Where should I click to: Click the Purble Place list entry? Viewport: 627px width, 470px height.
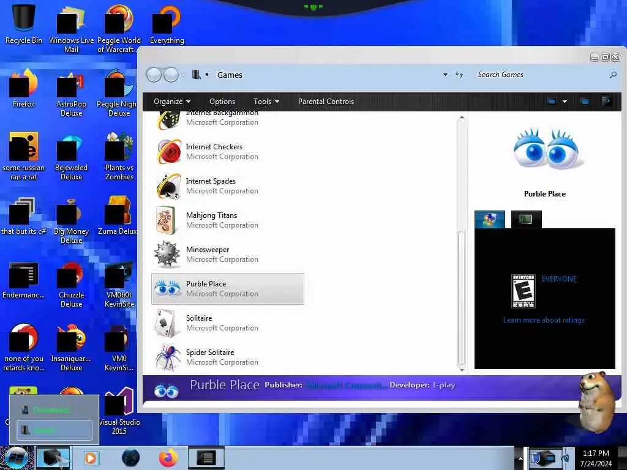pyautogui.click(x=228, y=289)
